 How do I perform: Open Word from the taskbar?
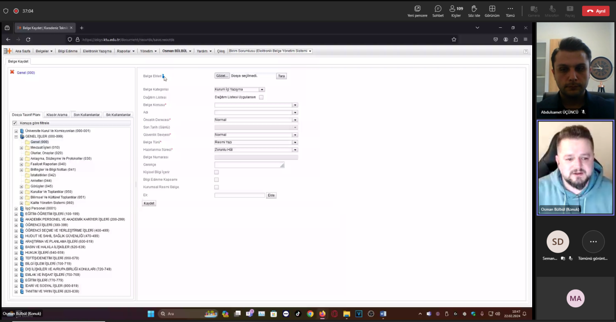pos(383,314)
